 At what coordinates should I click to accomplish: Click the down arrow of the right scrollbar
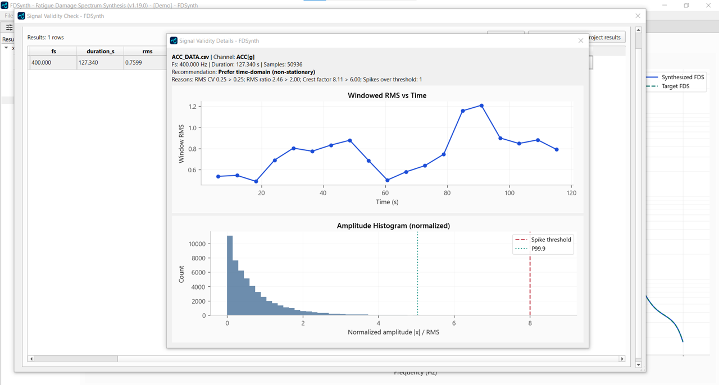(x=639, y=364)
